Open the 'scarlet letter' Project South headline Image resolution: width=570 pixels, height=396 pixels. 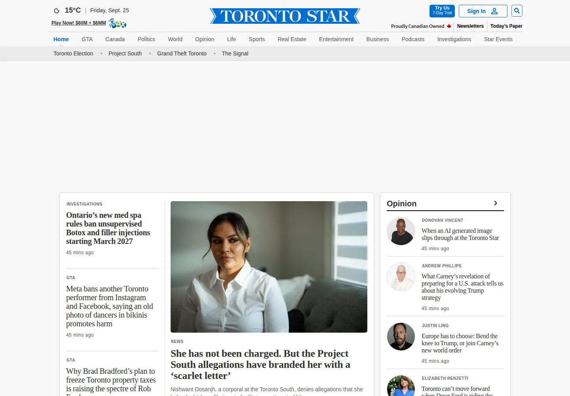(x=260, y=364)
